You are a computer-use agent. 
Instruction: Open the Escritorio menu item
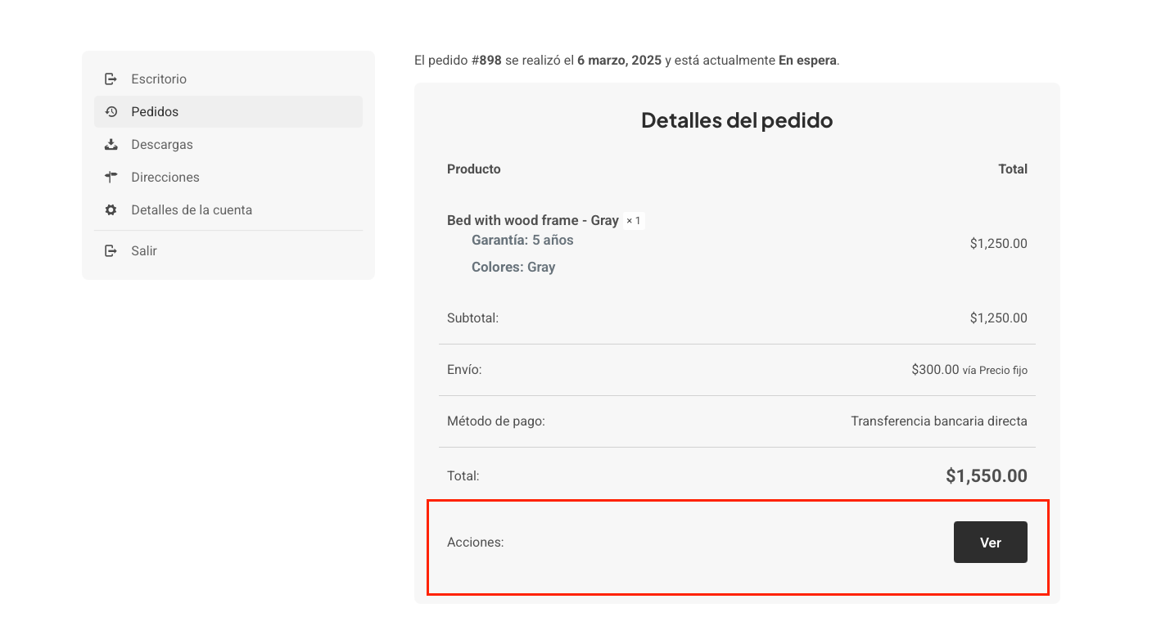(159, 79)
